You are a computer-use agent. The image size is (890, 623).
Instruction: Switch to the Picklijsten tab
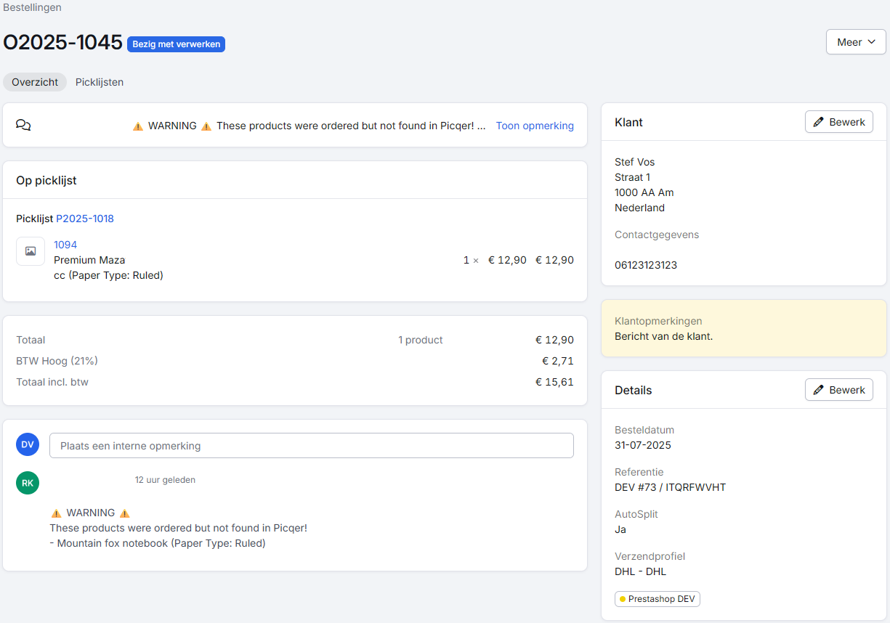click(100, 82)
